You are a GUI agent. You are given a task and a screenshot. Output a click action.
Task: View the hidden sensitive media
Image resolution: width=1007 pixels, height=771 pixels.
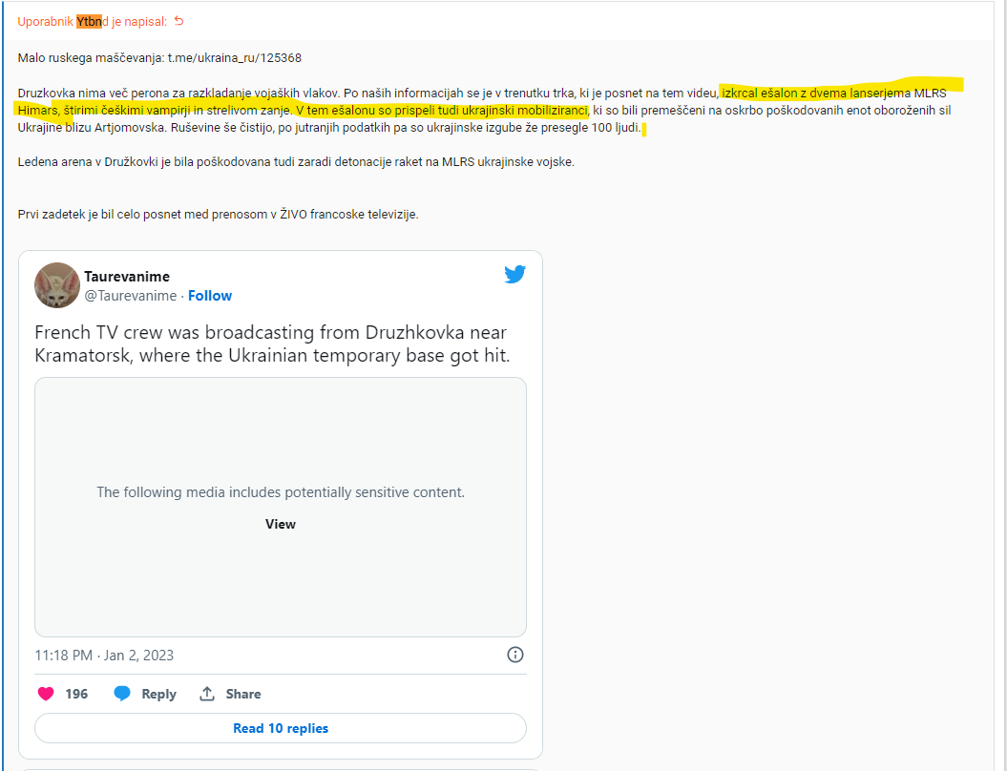click(x=281, y=524)
